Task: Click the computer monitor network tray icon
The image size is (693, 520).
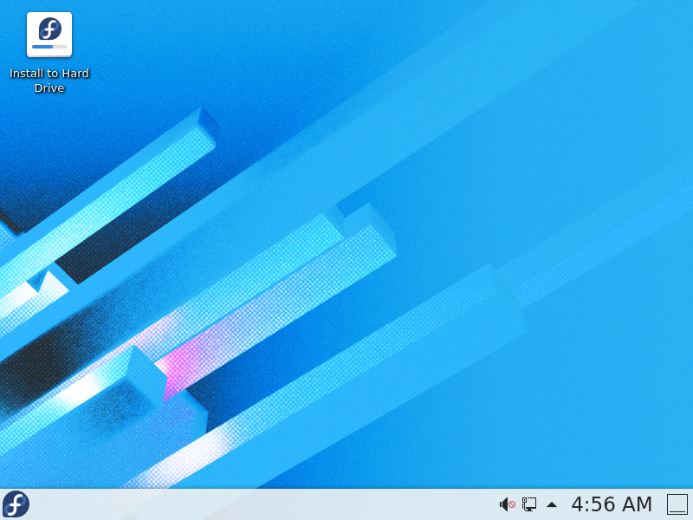Action: point(529,504)
